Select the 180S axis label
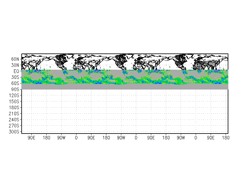239x187 pixels. click(14, 108)
